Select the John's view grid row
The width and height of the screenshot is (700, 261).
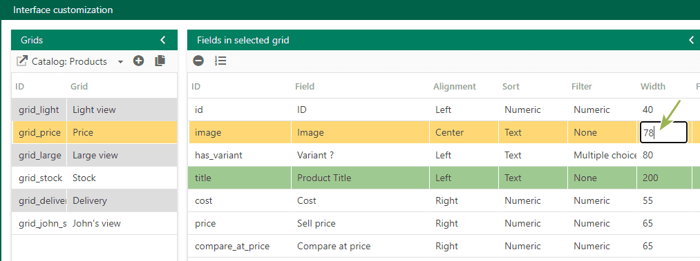tap(95, 223)
